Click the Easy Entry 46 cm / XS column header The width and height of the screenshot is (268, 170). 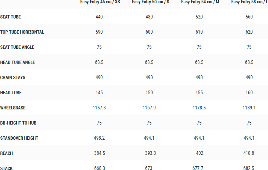(100, 2)
